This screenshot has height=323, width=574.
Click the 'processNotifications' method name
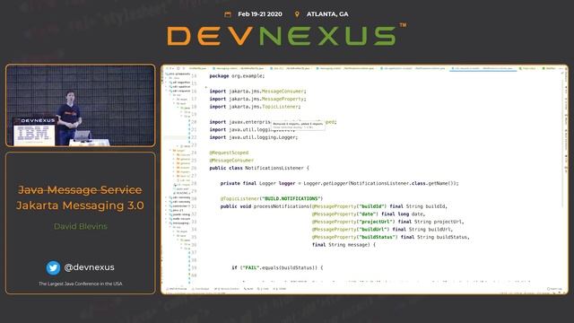click(282, 206)
